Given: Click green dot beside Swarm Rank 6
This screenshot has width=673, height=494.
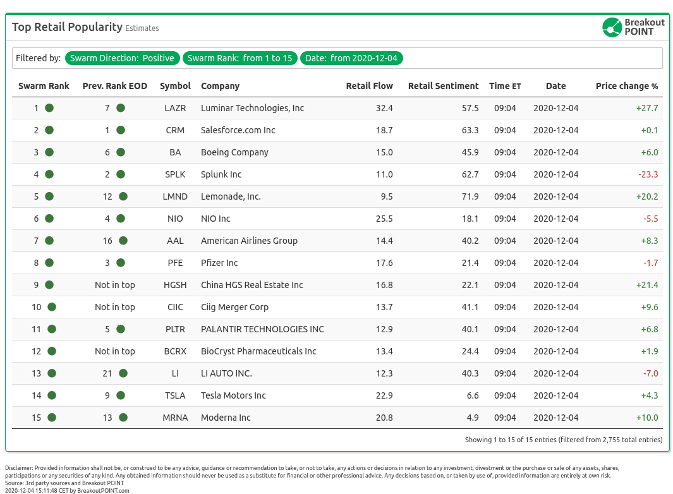Looking at the screenshot, I should click(x=49, y=219).
